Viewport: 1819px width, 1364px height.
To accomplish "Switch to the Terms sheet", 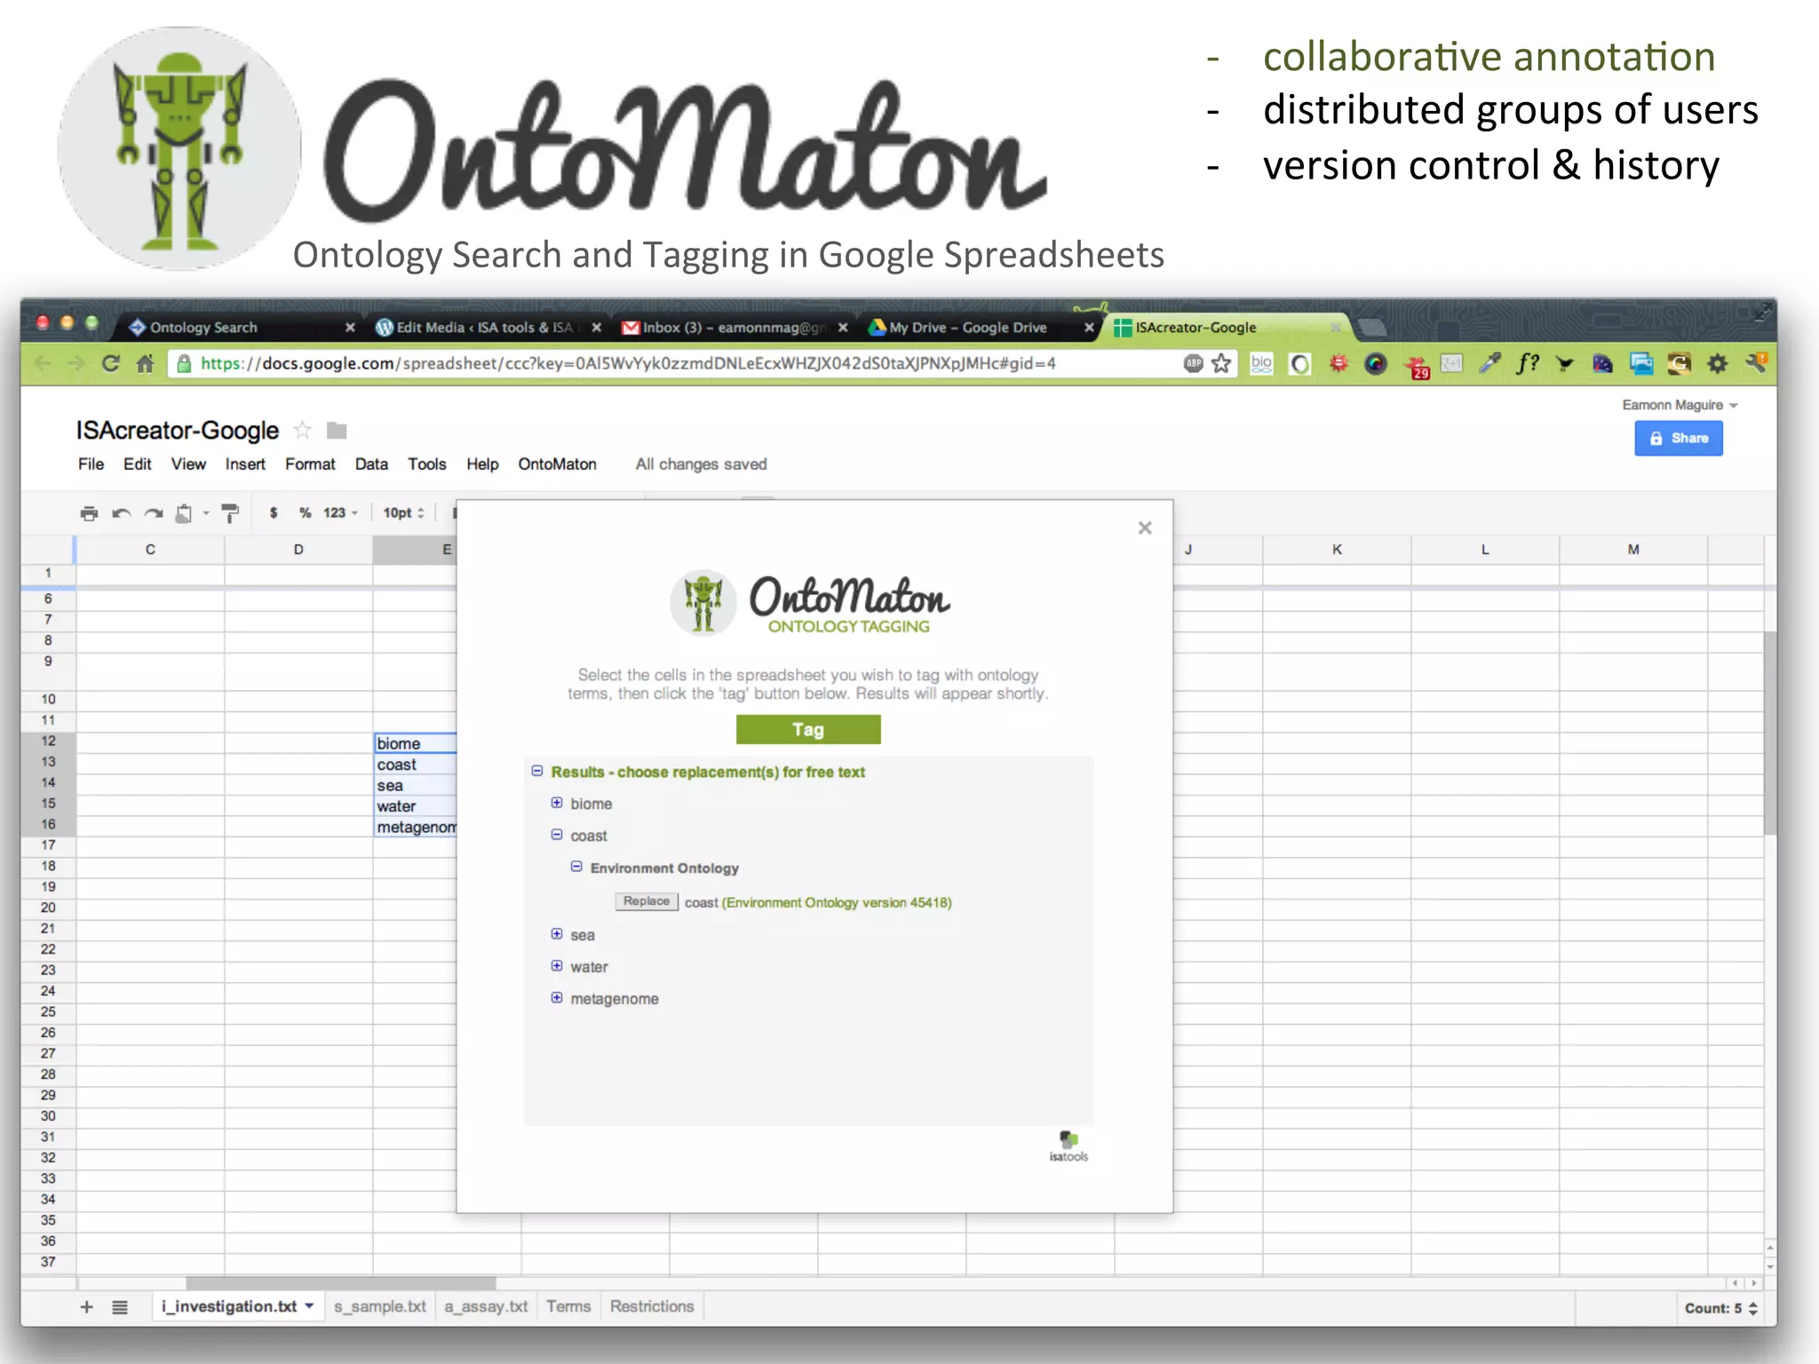I will (568, 1307).
